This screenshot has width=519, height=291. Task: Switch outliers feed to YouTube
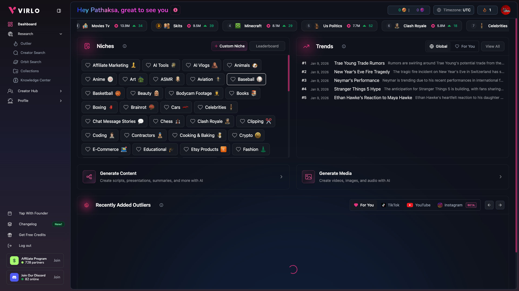(418, 205)
